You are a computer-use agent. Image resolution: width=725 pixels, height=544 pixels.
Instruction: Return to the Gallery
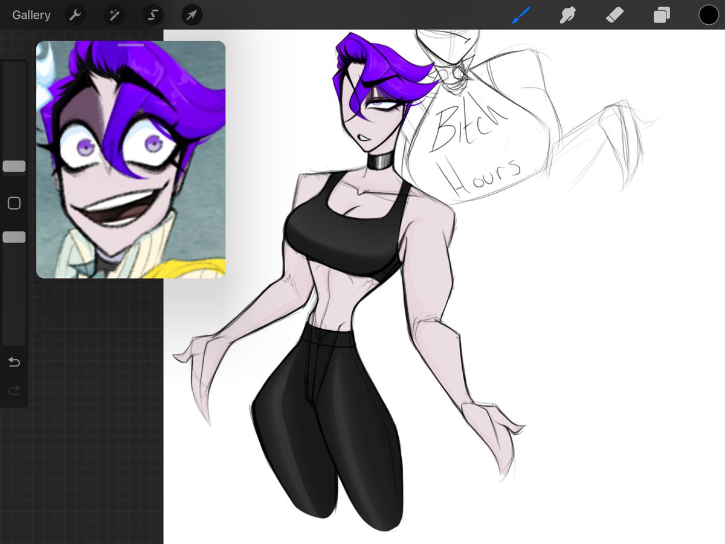(31, 15)
